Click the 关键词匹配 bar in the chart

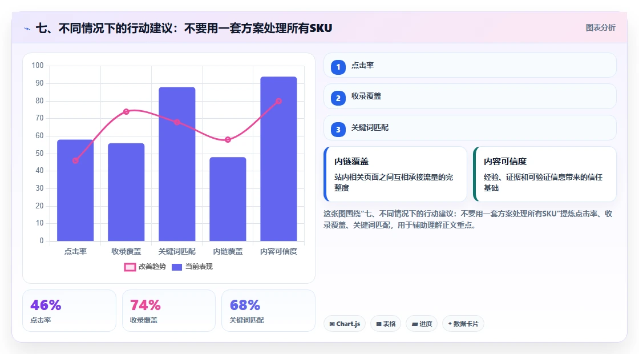pos(177,164)
